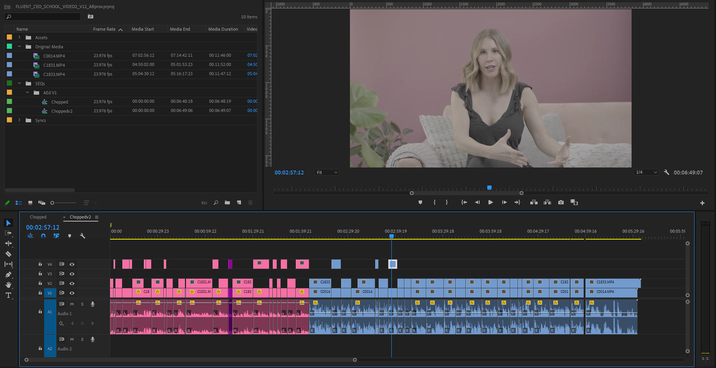The width and height of the screenshot is (716, 368).
Task: Export frame with camera icon
Action: (561, 202)
